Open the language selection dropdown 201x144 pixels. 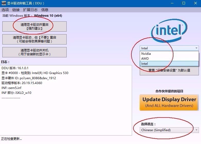pyautogui.click(x=169, y=130)
